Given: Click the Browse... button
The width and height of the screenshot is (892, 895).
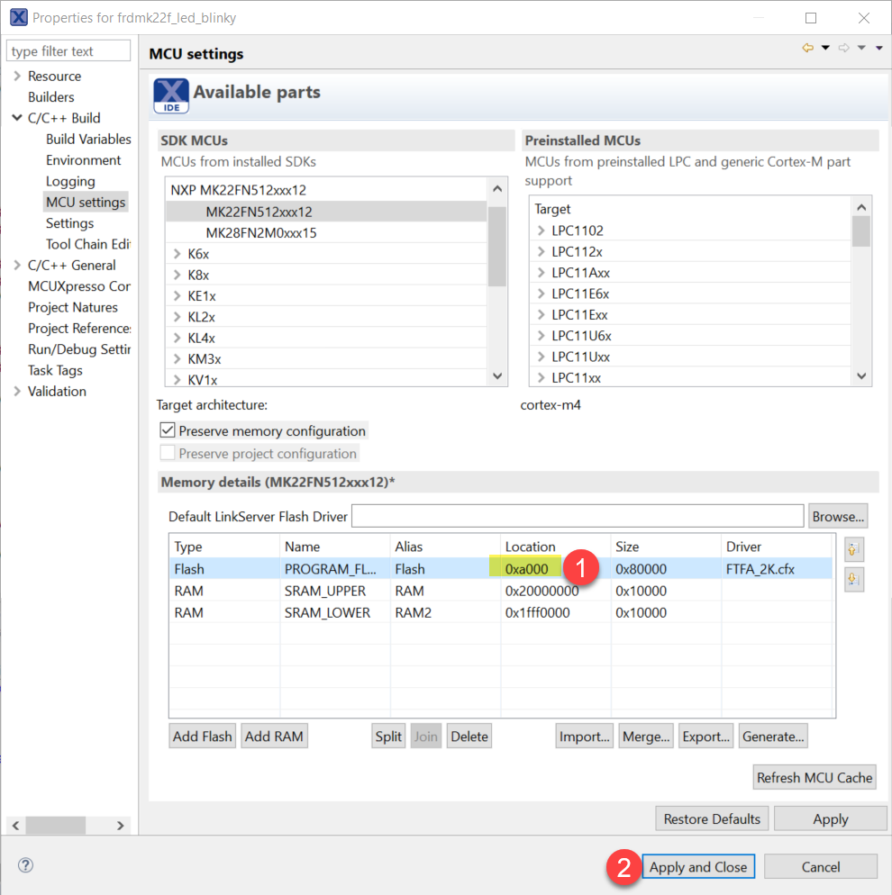Looking at the screenshot, I should click(838, 516).
